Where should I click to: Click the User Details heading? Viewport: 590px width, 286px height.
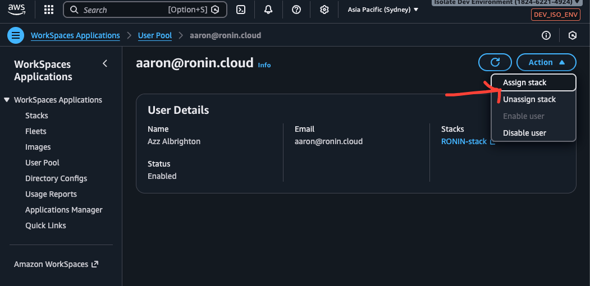pos(179,110)
